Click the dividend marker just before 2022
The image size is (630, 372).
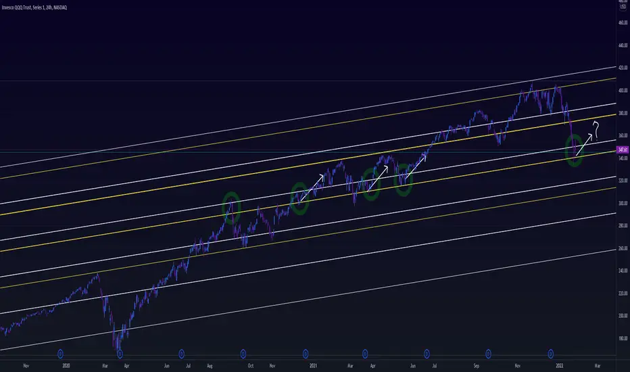550,354
